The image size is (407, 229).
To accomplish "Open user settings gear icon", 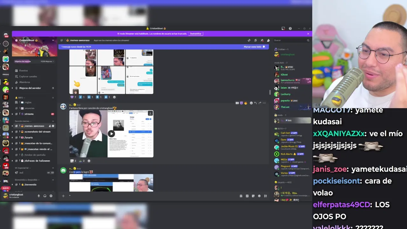I will point(51,196).
